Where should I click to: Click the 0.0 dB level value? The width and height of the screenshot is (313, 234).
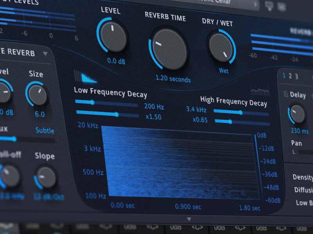116,61
